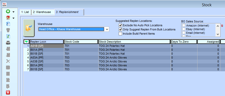This screenshot has width=225, height=96.
Task: Click Head Office - Khaos Warehouse field
Action: (71, 29)
